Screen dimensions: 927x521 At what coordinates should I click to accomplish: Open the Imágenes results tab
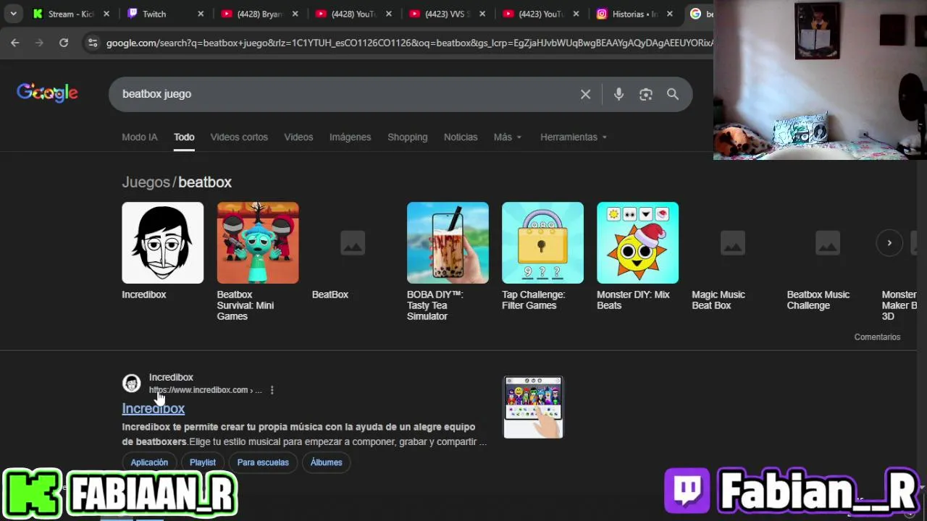(x=350, y=137)
